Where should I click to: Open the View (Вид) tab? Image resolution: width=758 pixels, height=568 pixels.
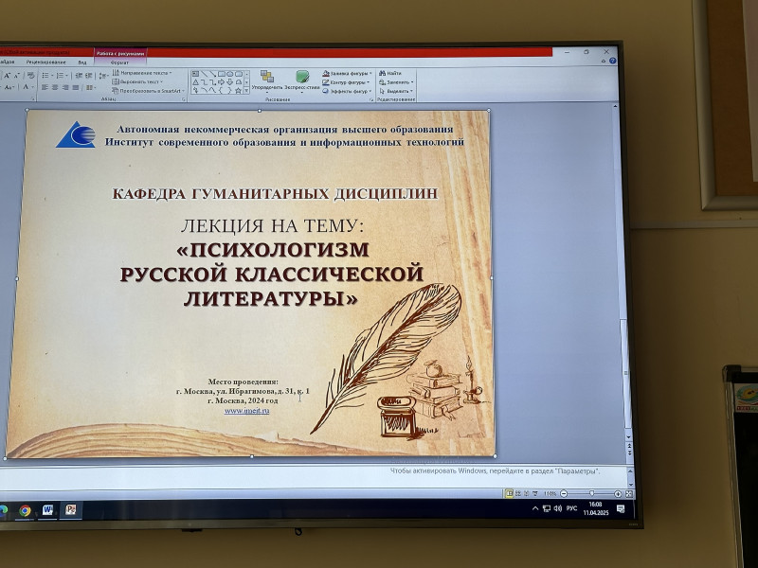pos(82,62)
